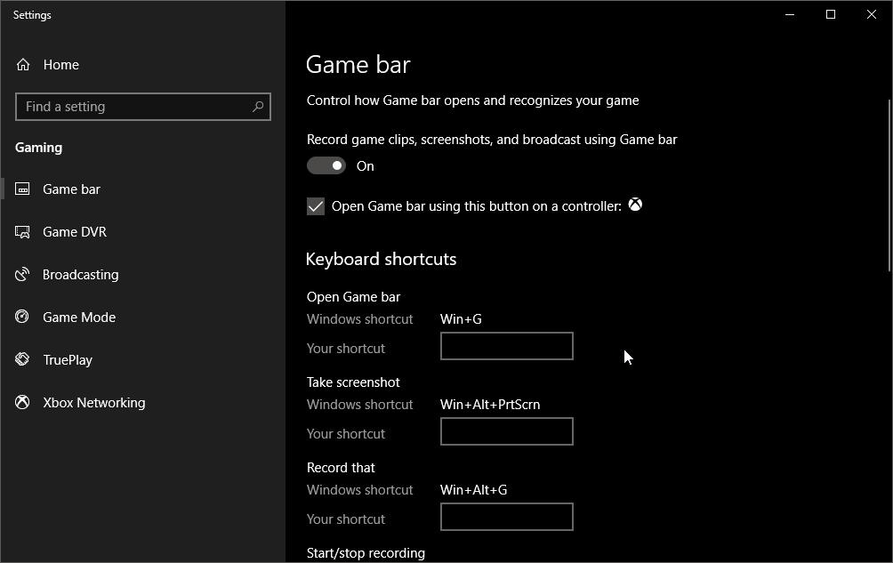Click the Game bar sidebar icon
893x563 pixels.
[x=22, y=189]
